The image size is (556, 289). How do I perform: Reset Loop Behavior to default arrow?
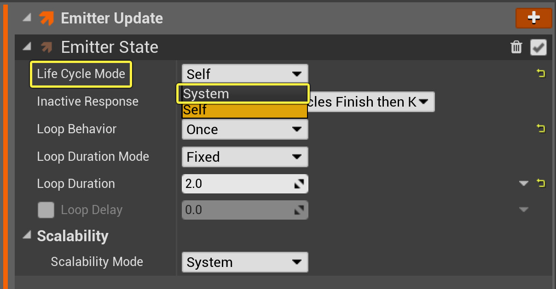pos(541,129)
